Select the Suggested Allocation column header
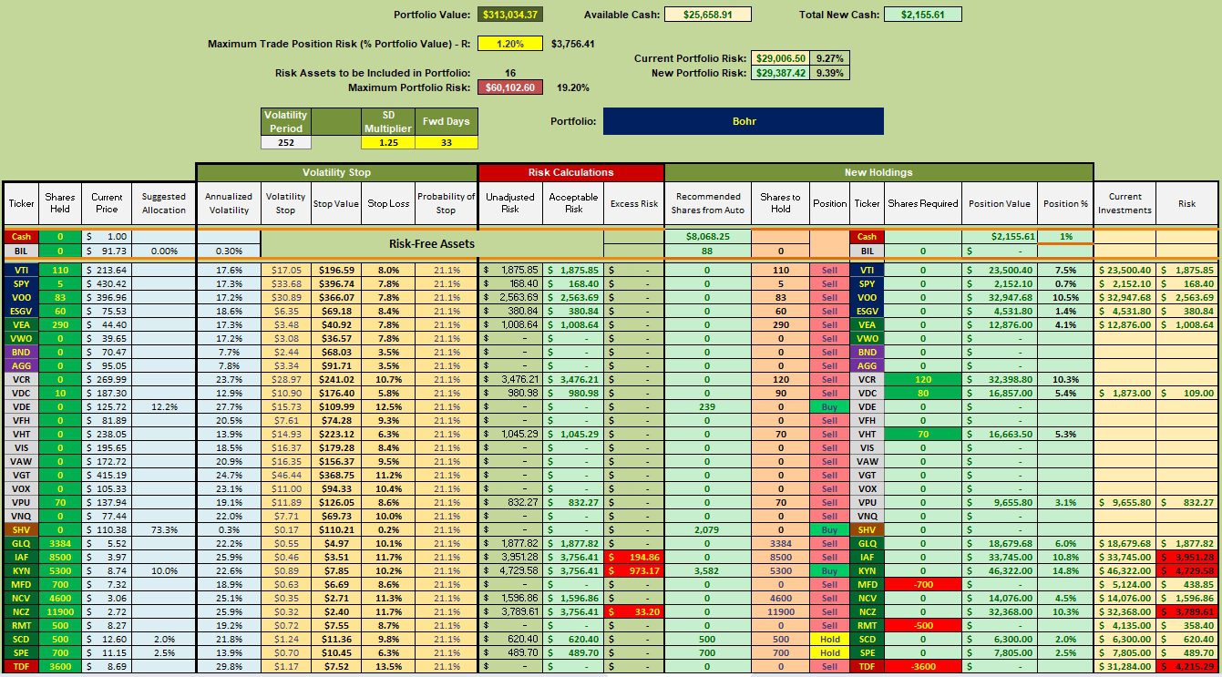Screen dimensions: 1222x677 pos(164,203)
